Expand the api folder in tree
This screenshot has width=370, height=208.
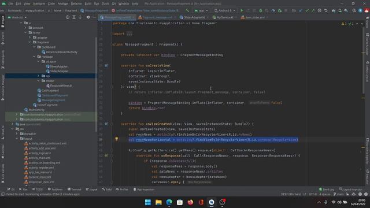point(39,76)
